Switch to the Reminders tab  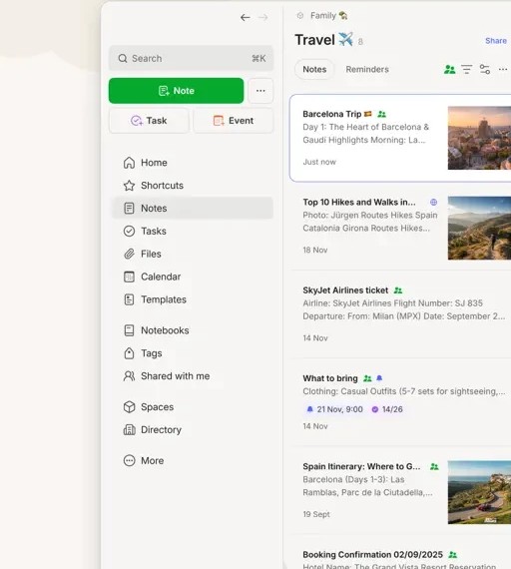pyautogui.click(x=367, y=69)
